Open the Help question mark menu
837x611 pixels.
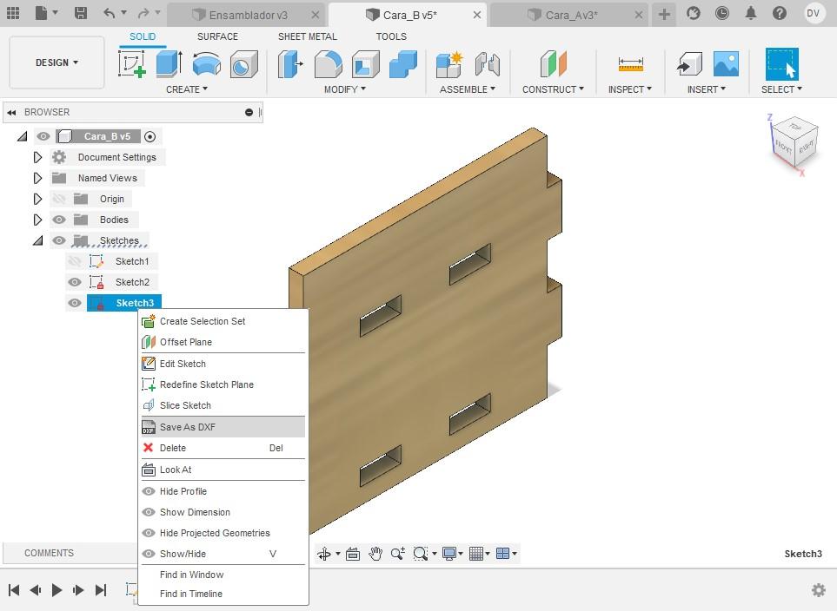click(780, 13)
